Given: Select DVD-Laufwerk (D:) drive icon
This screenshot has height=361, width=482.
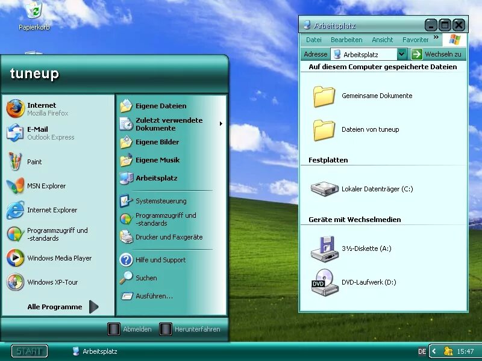Looking at the screenshot, I should (324, 282).
